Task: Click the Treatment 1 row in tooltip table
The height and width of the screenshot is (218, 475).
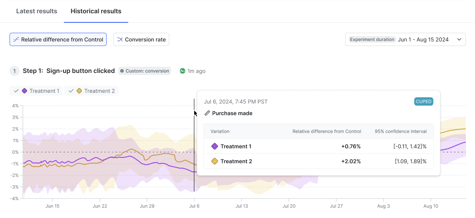Action: point(318,146)
